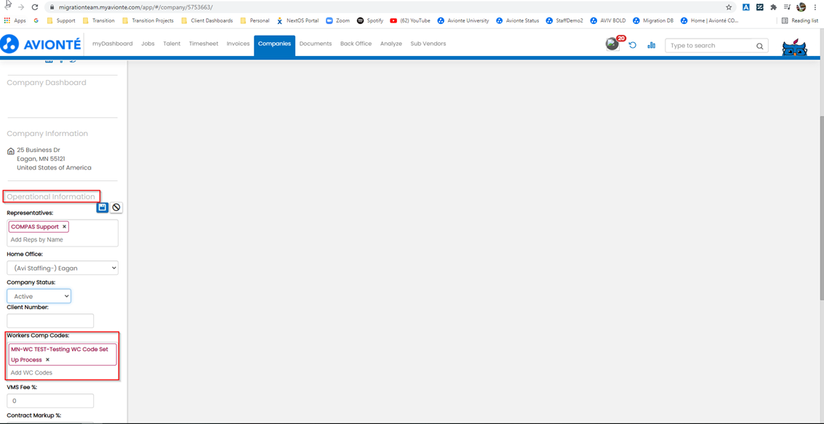Screen dimensions: 824x424
Task: Open the Migration DB bookmark
Action: point(652,20)
